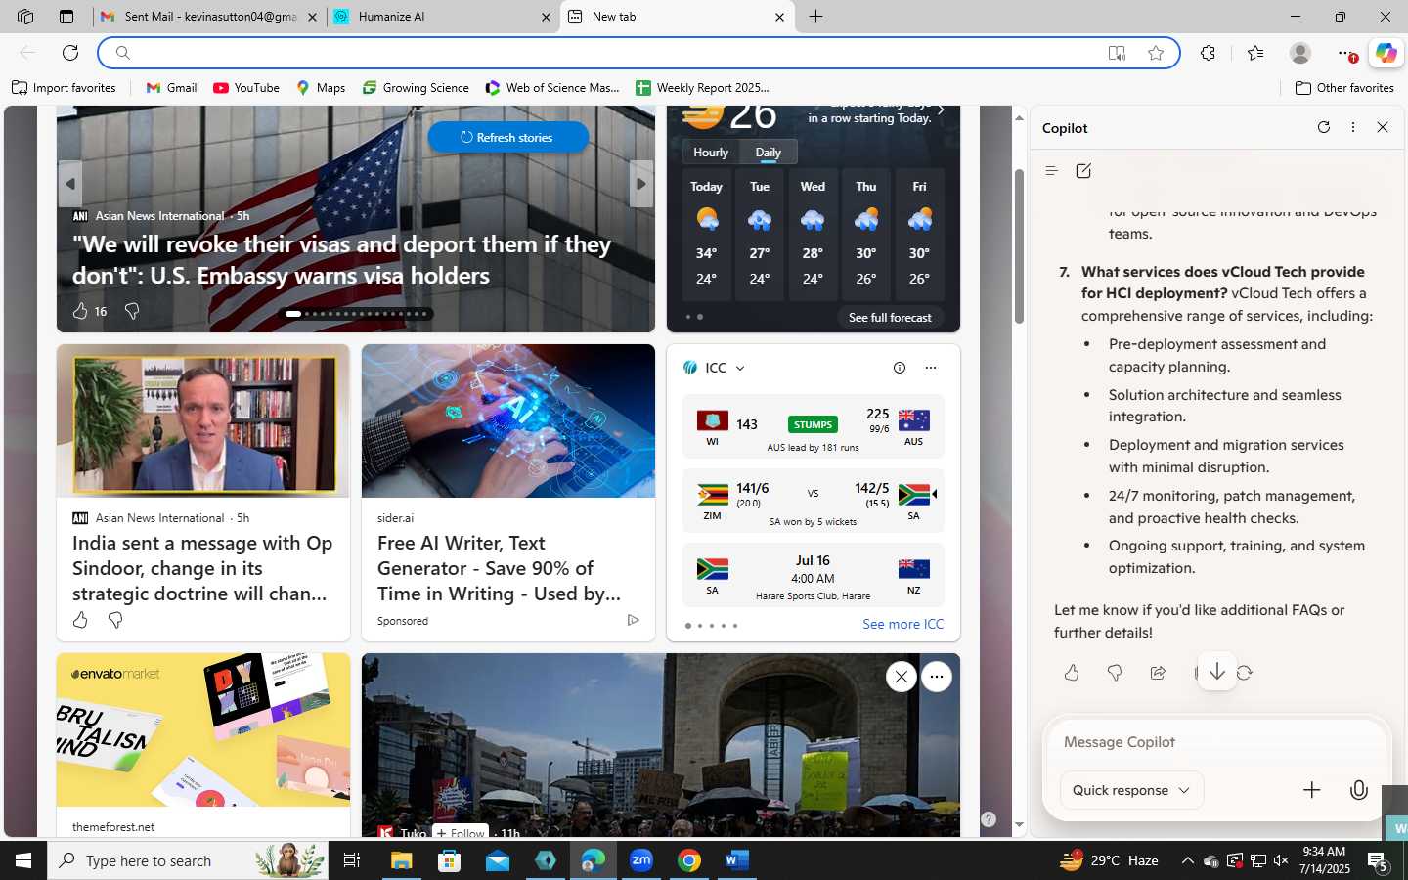This screenshot has width=1408, height=880.
Task: Regenerate the Copilot response
Action: point(1245,673)
